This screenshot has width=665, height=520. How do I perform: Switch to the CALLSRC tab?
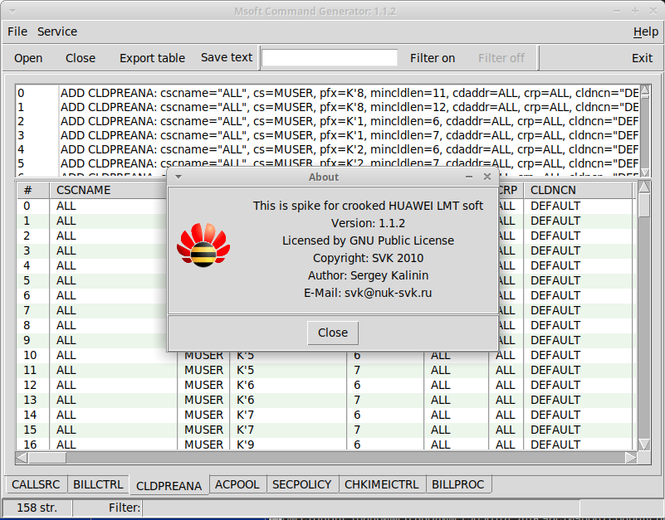point(36,484)
